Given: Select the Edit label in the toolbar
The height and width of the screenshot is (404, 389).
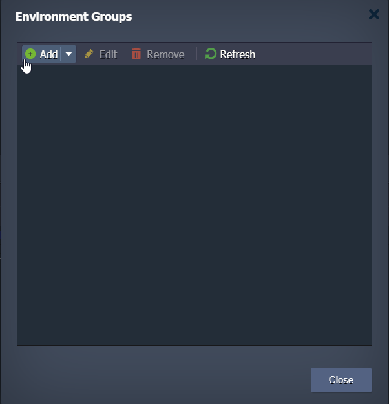Looking at the screenshot, I should click(108, 54).
